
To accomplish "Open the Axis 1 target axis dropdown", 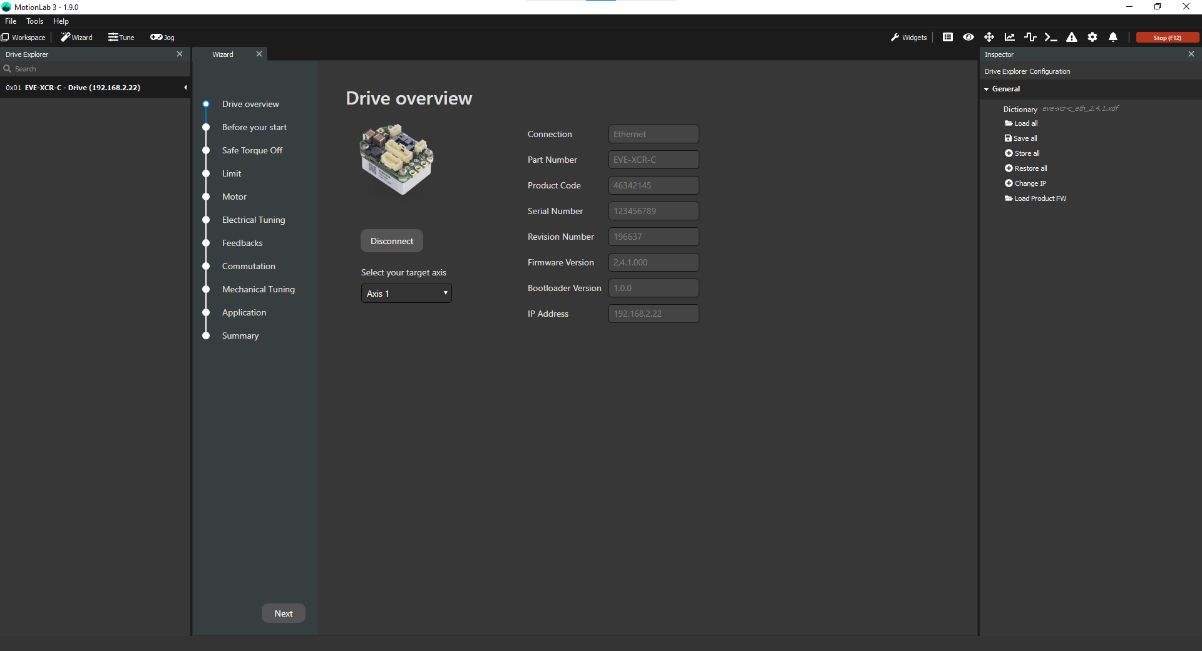I will [406, 294].
